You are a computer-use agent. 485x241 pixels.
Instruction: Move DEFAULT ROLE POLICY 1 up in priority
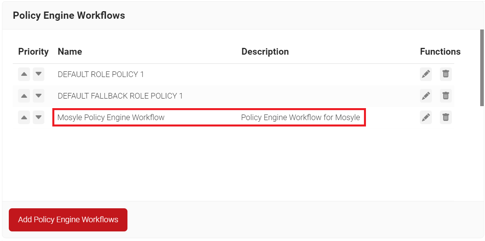[x=24, y=74]
